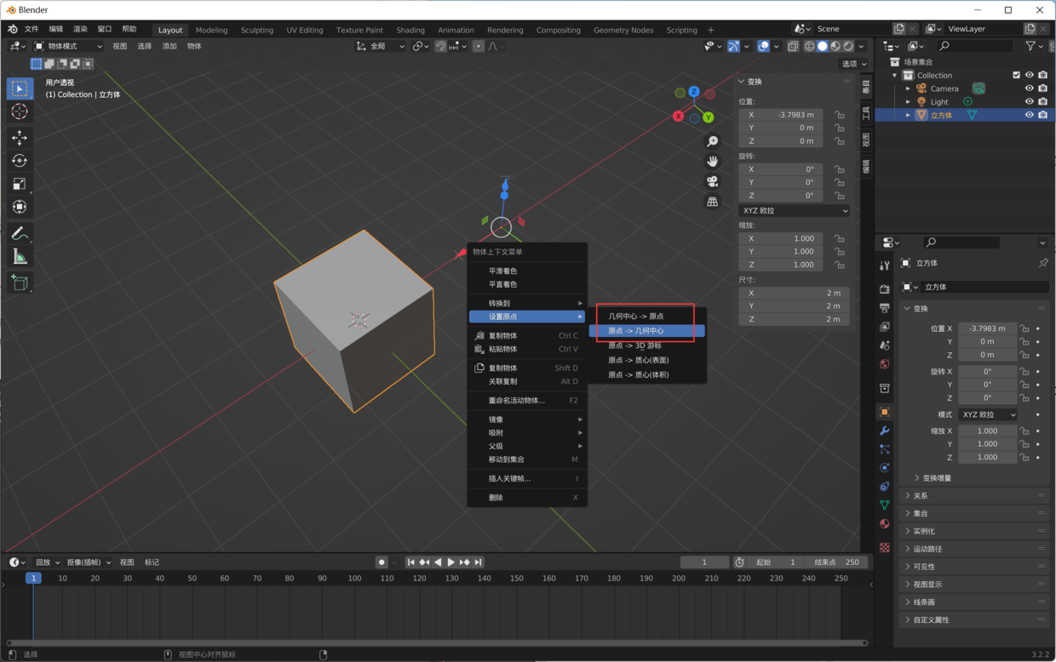The image size is (1056, 662).
Task: Open the Render properties tab icon
Action: pyautogui.click(x=885, y=289)
